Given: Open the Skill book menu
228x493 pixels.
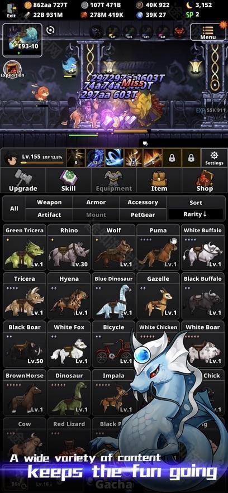Looking at the screenshot, I should (68, 180).
